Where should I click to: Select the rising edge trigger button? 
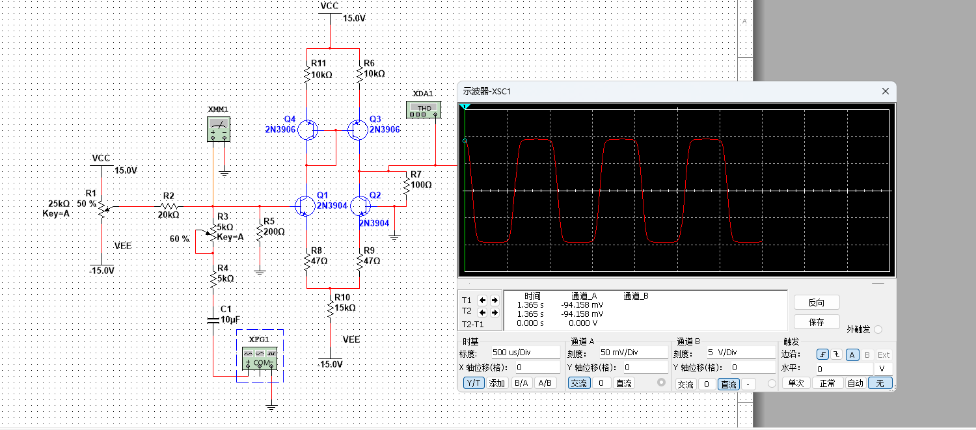823,355
